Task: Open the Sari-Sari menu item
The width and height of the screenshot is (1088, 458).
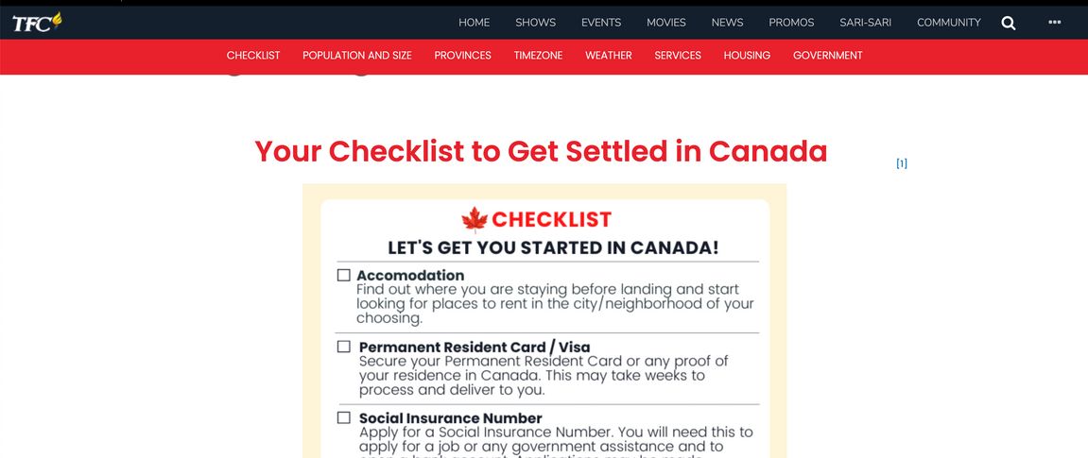Action: (x=865, y=22)
